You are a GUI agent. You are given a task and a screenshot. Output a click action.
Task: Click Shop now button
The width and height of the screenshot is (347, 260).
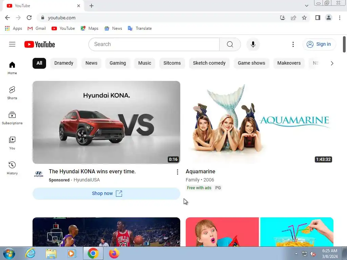pyautogui.click(x=106, y=193)
